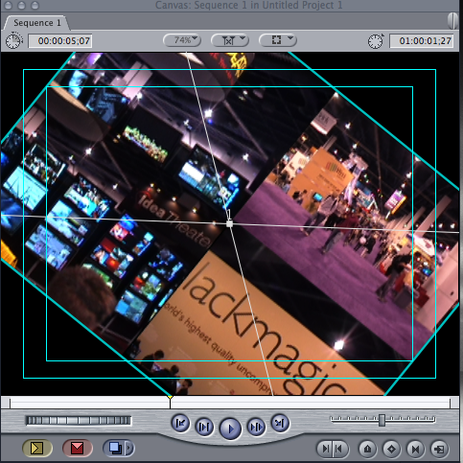The width and height of the screenshot is (463, 463).
Task: Click the yellow Insert edit button
Action: tap(37, 449)
